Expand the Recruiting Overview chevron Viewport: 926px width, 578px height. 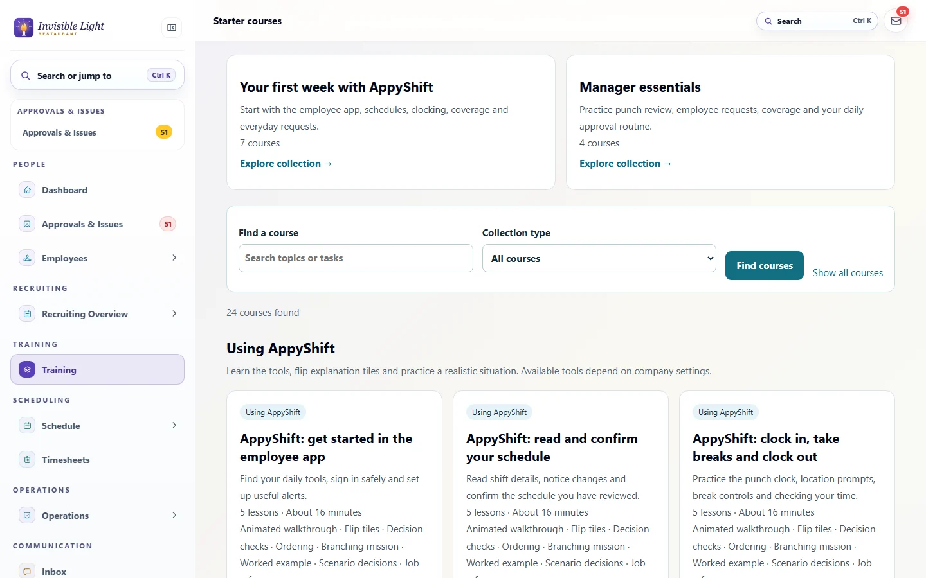point(174,313)
